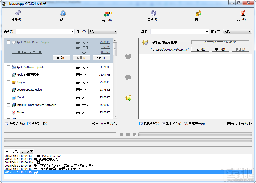This screenshot has width=256, height=183.
Task: Click the iTunes app icon
Action: point(14,112)
